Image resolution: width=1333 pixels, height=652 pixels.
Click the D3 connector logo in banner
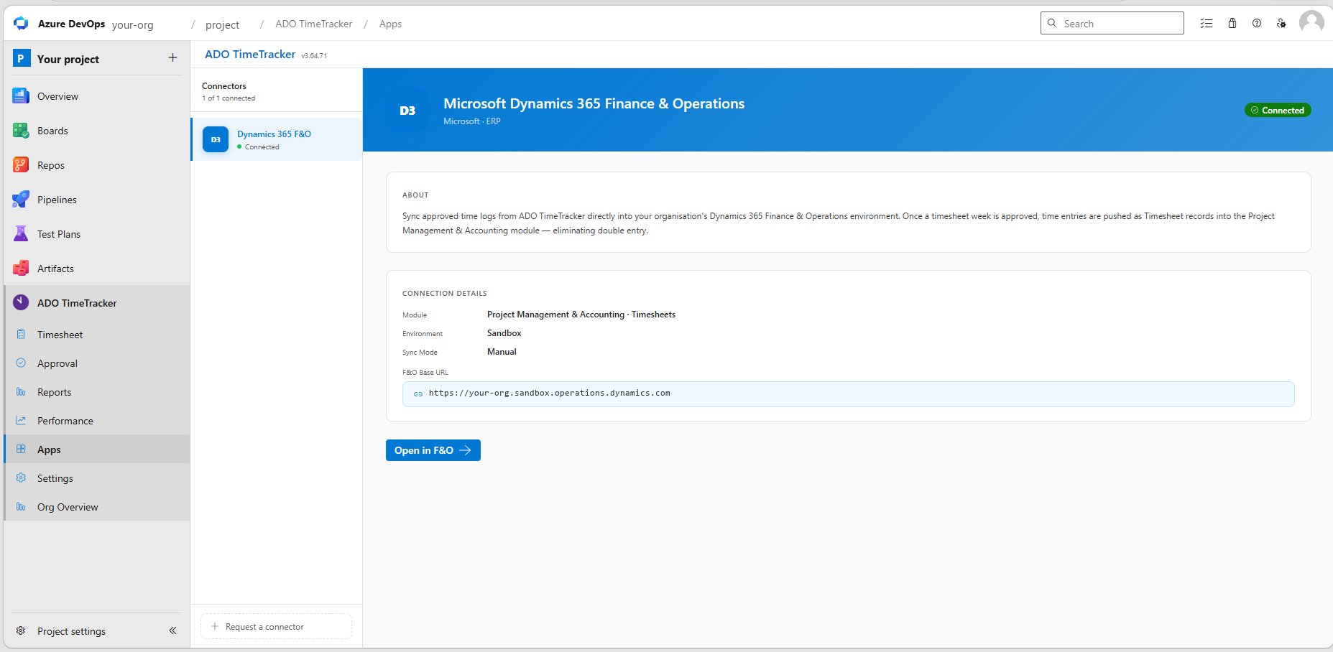pos(407,111)
